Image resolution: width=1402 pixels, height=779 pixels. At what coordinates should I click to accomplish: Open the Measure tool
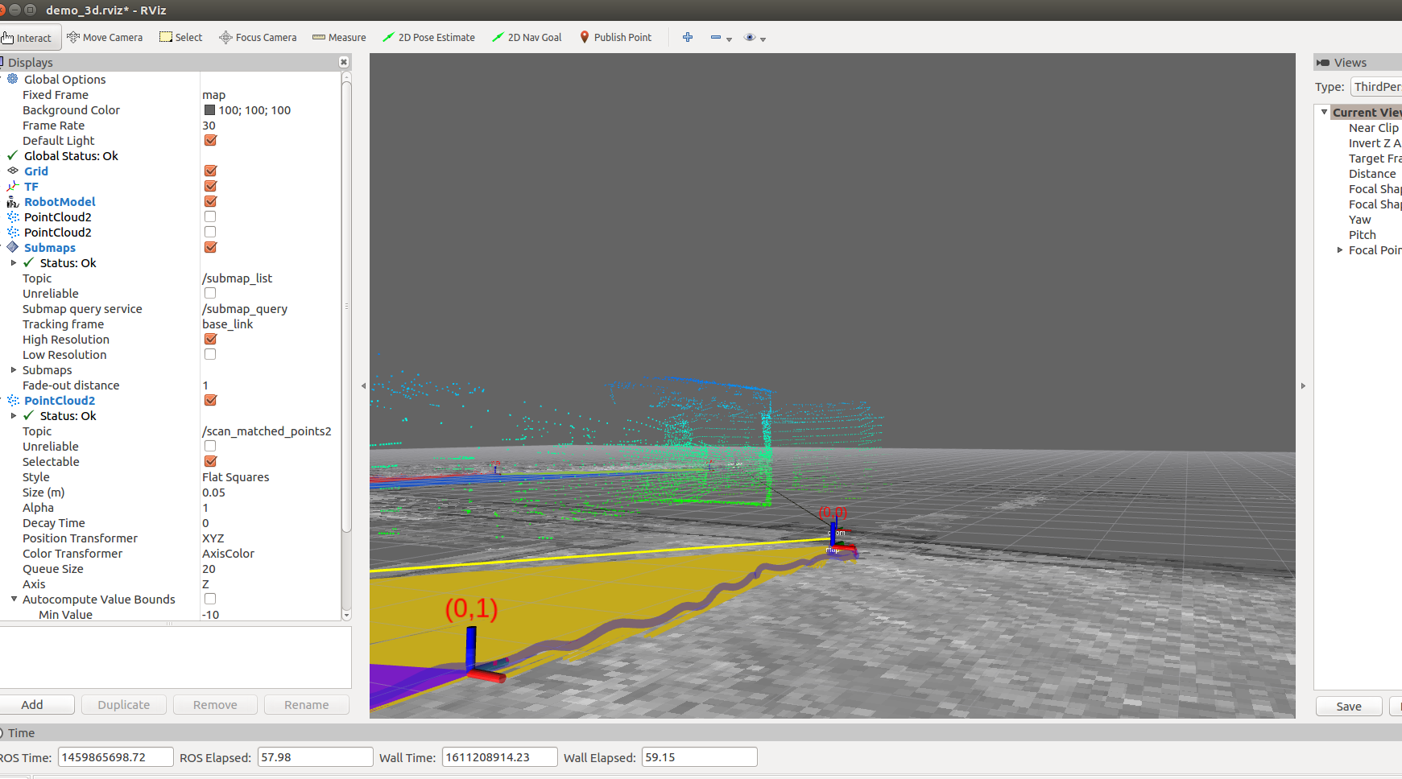[x=339, y=37]
